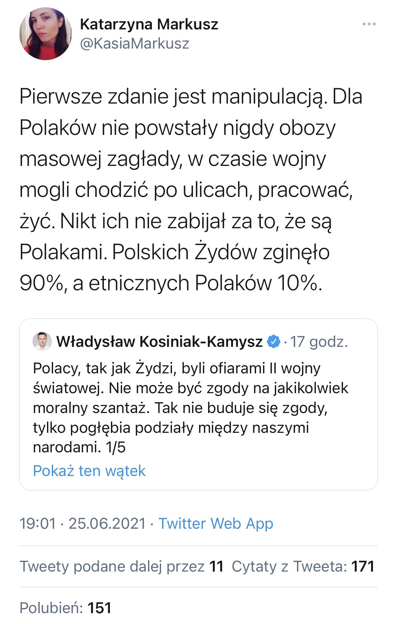The image size is (397, 624).
Task: Expand thread via 'Pokaż ten wątek'
Action: coord(89,471)
